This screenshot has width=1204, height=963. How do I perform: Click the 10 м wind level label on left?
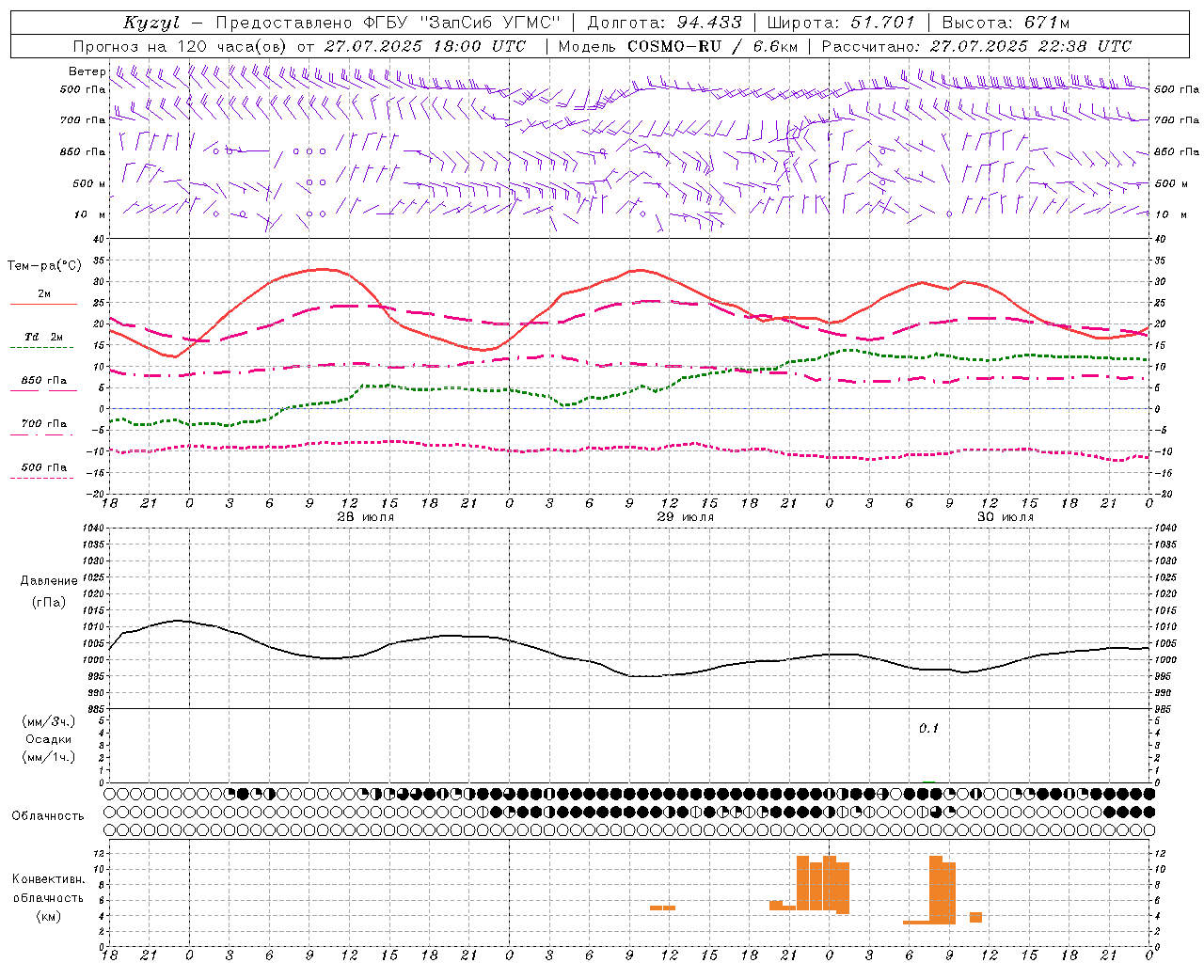(x=91, y=214)
